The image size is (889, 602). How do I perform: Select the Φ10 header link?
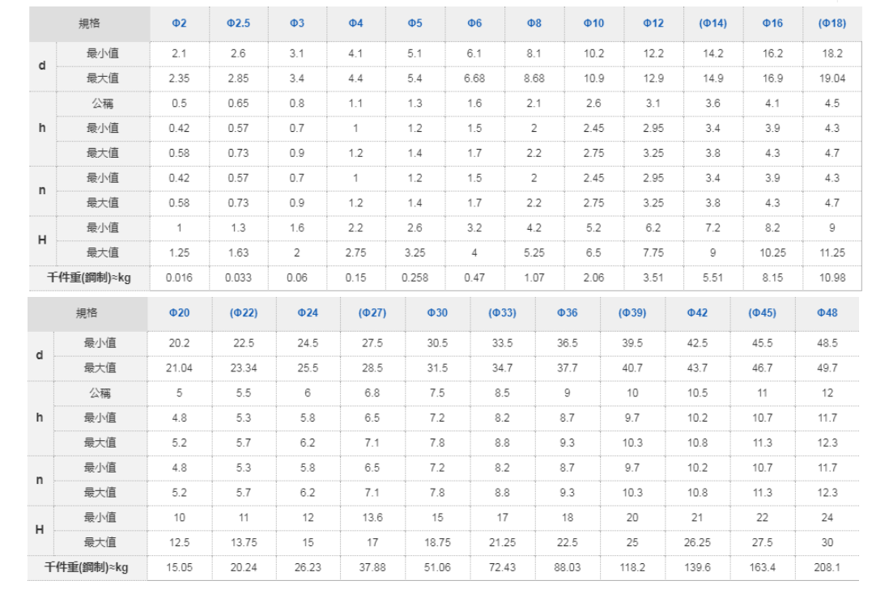pos(593,23)
